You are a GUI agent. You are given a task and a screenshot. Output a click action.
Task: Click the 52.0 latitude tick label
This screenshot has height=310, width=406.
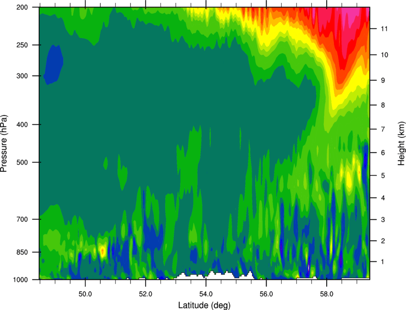coord(146,294)
